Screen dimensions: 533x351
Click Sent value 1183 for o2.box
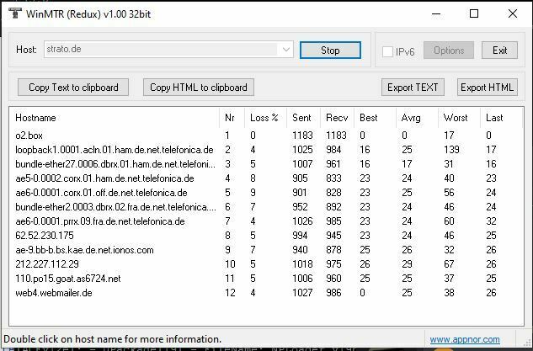[302, 136]
